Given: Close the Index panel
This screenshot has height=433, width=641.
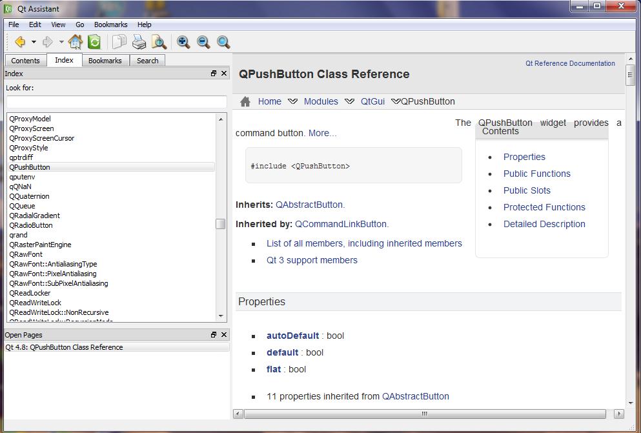Looking at the screenshot, I should pos(223,74).
